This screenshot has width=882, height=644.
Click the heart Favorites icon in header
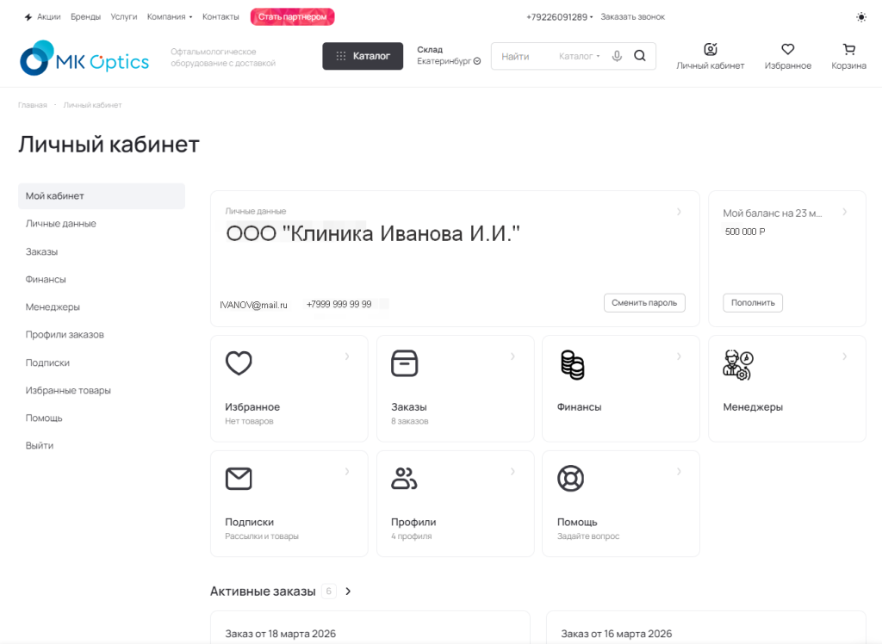(x=787, y=49)
